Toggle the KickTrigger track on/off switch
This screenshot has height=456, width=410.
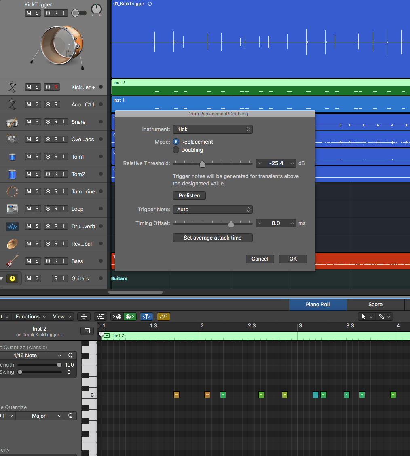pos(78,13)
